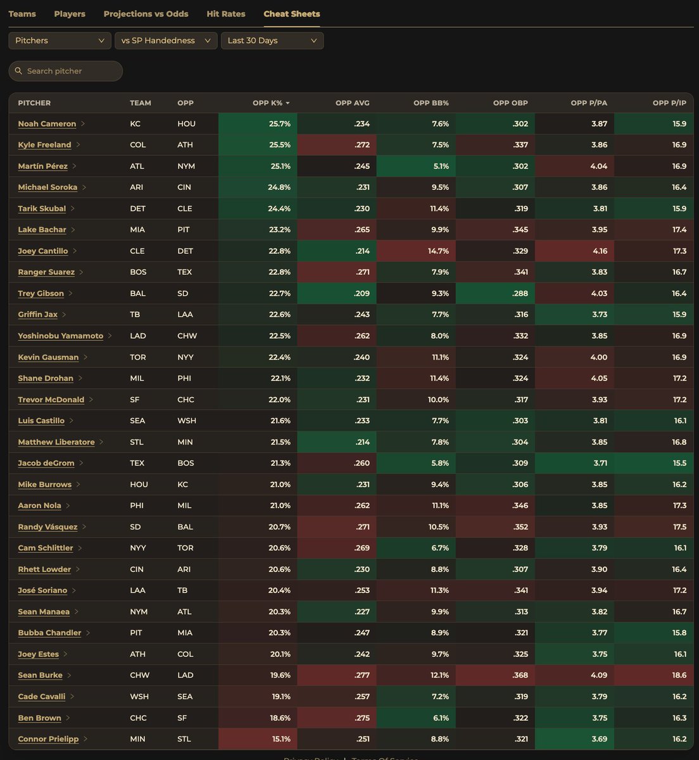Click chevron icon next to Tarik Skubal

pos(73,208)
